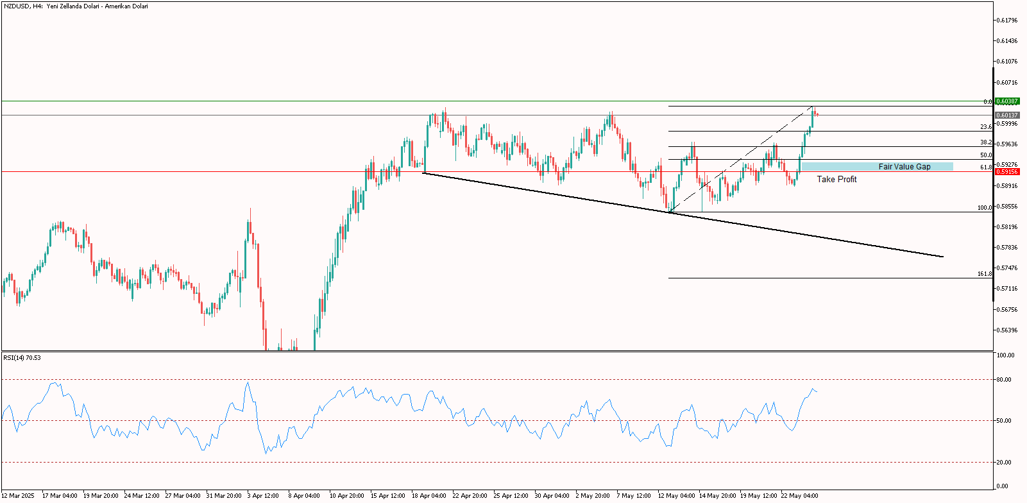Click the RSI 20.00 scale value
1027x503 pixels.
coord(1005,463)
